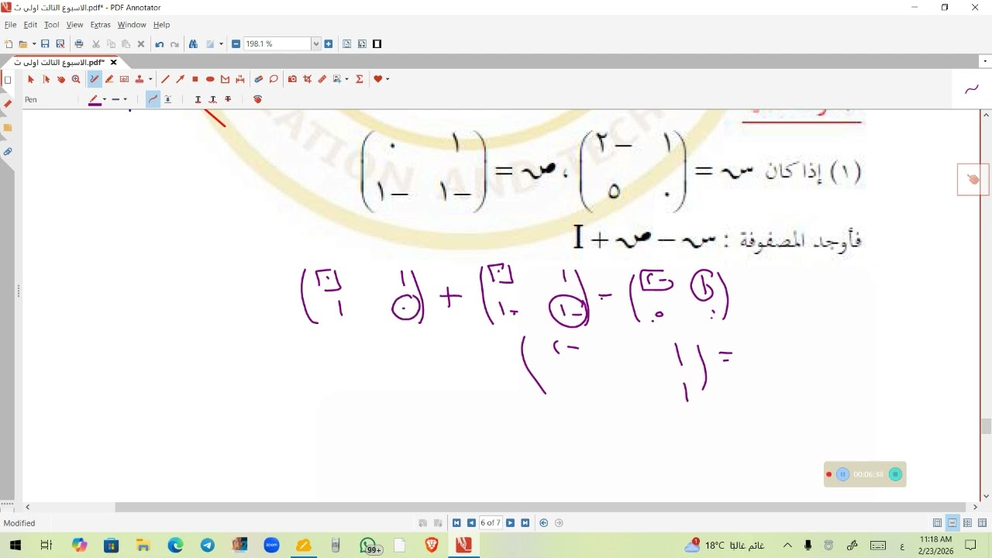Select the Lasso tool

click(x=274, y=79)
